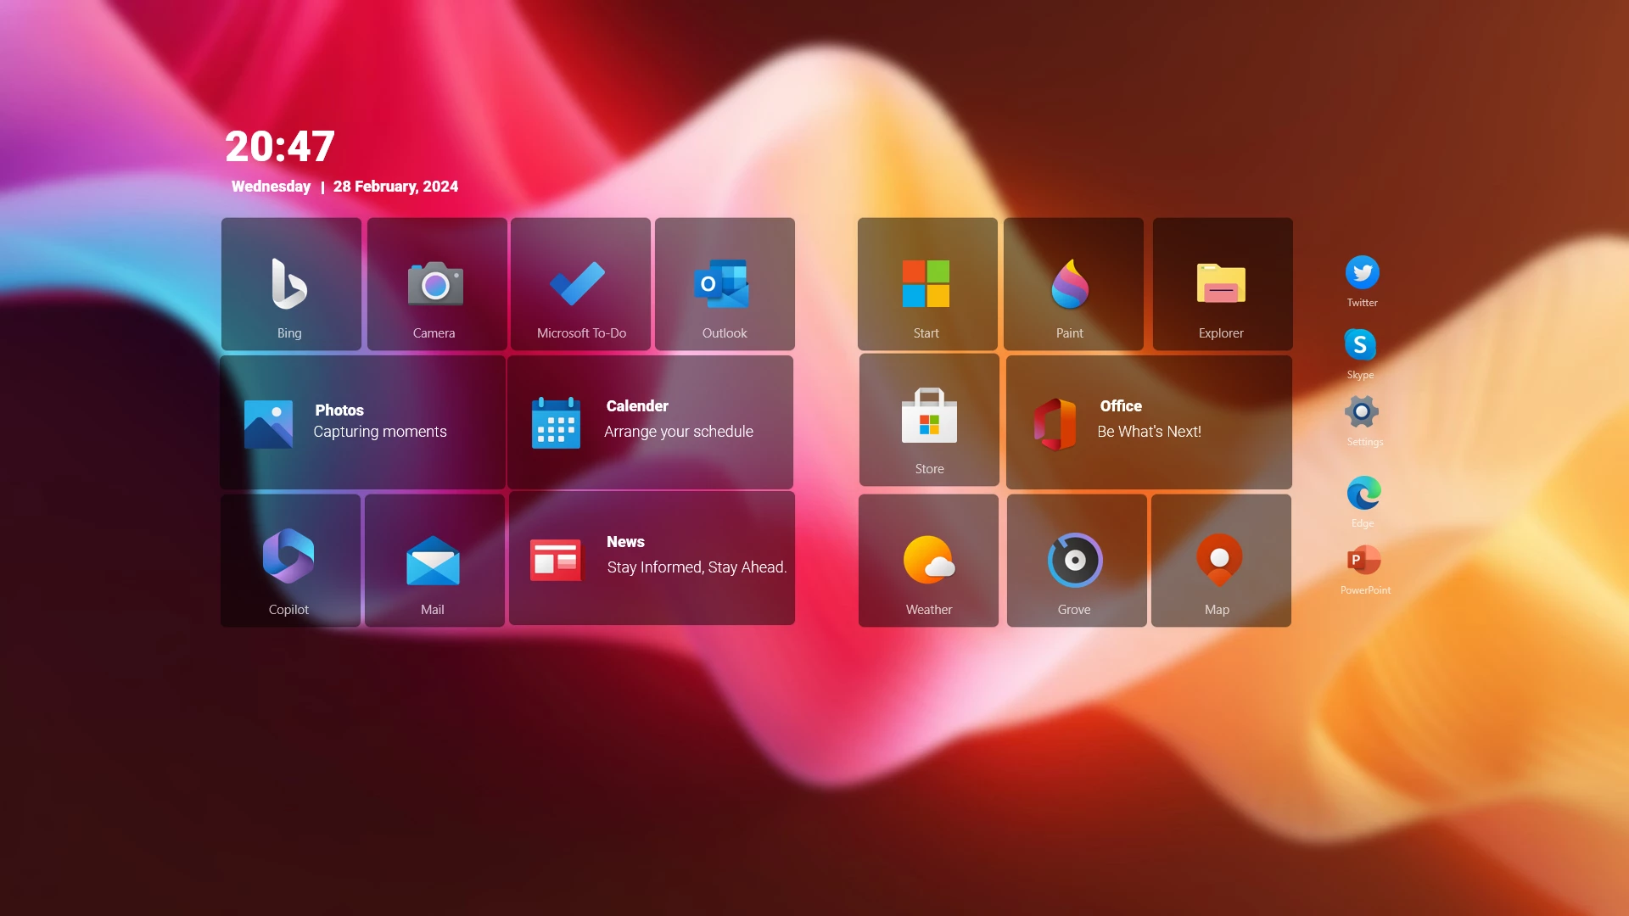Screen dimensions: 1629x916
Task: Open the Twitter shortcut icon
Action: (x=1363, y=273)
